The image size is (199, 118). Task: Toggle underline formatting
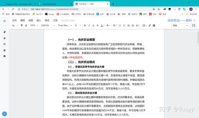pyautogui.click(x=93, y=26)
